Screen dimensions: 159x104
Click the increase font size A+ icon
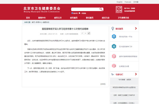pyautogui.click(x=89, y=33)
